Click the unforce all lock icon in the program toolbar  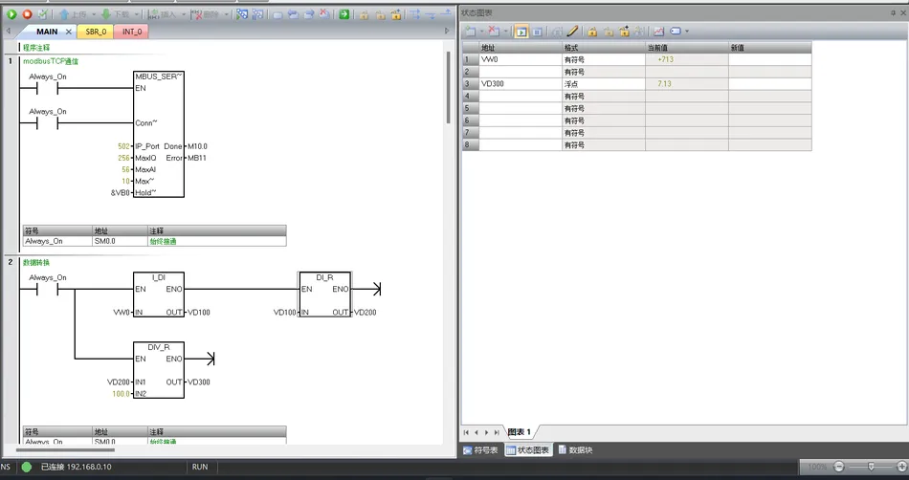click(396, 14)
